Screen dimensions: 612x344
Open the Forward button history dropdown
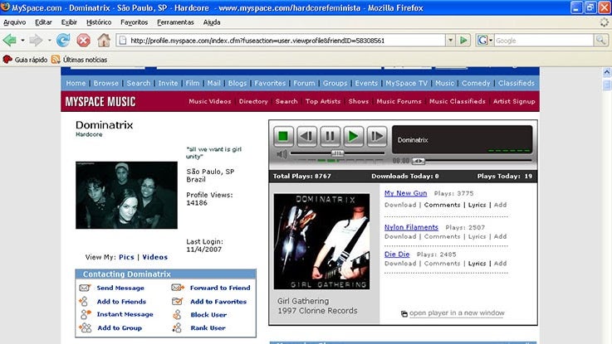coord(49,40)
